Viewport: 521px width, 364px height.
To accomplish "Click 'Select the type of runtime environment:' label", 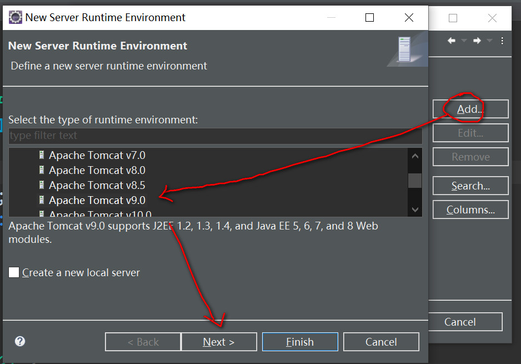I will pos(103,119).
